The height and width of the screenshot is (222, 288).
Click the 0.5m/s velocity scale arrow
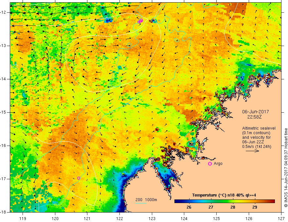pyautogui.click(x=252, y=151)
